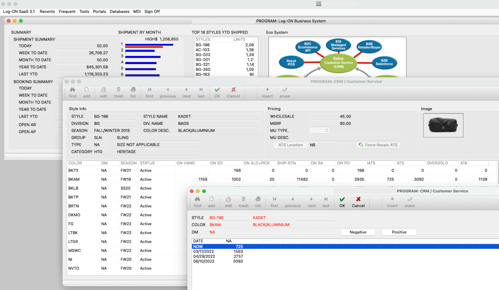Select the 03/11/2022 date row
This screenshot has height=290, width=499.
(x=345, y=251)
